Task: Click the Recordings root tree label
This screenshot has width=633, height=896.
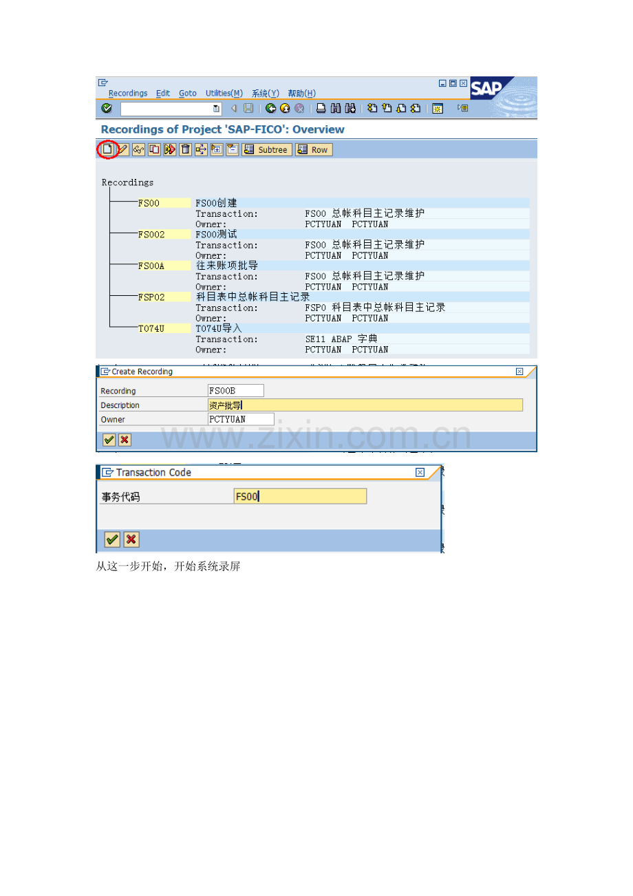Action: (x=128, y=182)
